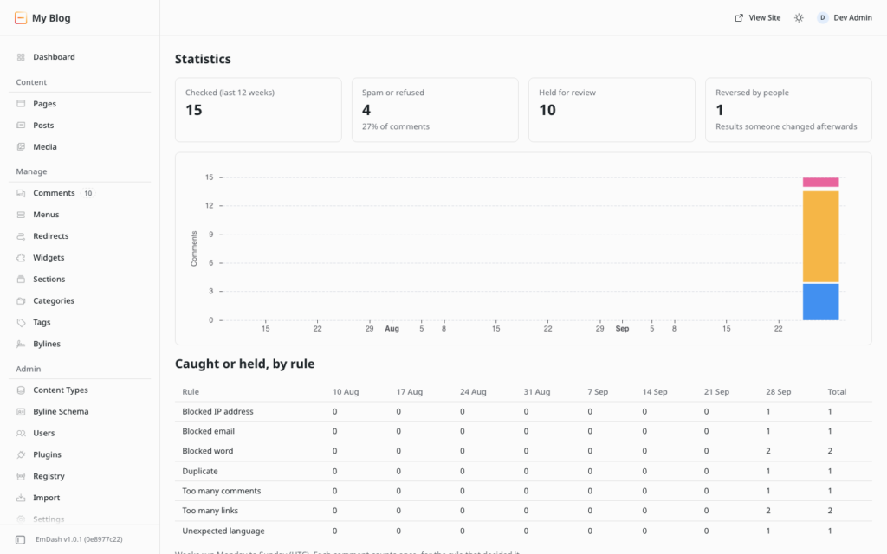Click the Plugins plug icon
Screen dimensions: 887x554
(21, 454)
